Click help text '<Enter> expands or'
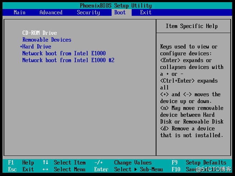This screenshot has width=235, height=176. (186, 60)
